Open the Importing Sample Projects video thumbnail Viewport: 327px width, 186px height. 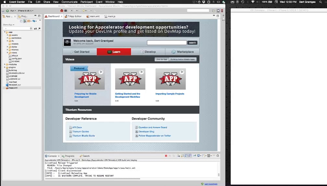171,79
